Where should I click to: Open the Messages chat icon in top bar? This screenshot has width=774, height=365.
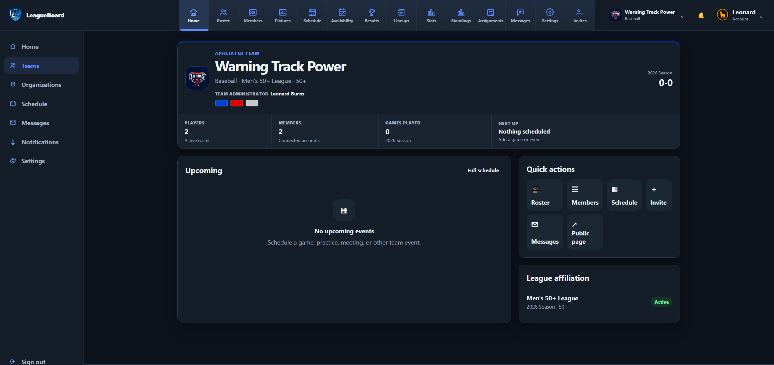(520, 13)
